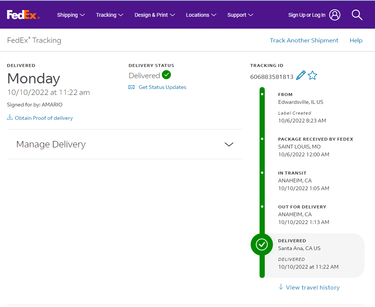Open the user account profile icon
Screen dimensions: 375x307
(334, 15)
